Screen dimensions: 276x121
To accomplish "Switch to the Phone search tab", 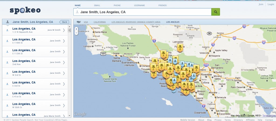I will 117,5.
